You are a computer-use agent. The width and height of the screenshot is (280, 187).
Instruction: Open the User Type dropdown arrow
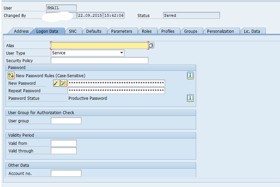click(x=121, y=53)
